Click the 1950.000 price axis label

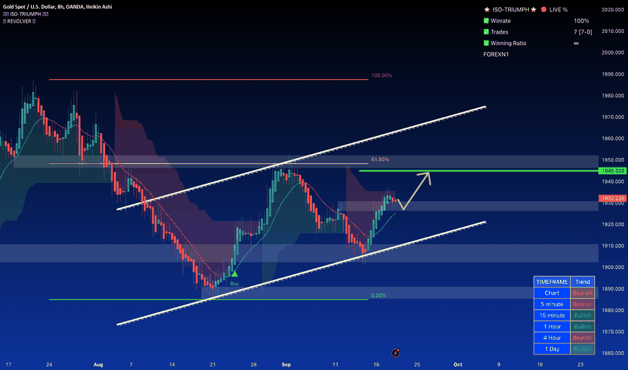tap(613, 160)
